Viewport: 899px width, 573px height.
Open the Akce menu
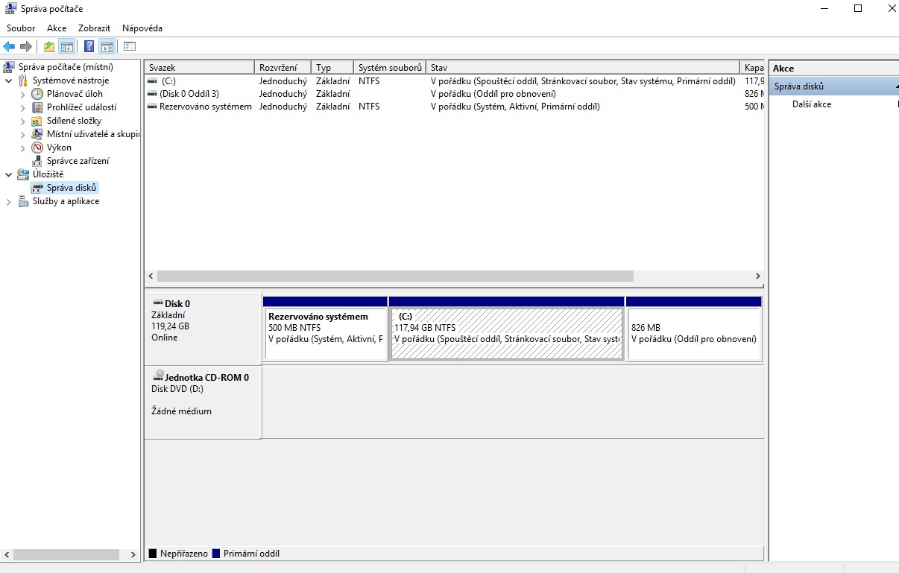pos(57,28)
